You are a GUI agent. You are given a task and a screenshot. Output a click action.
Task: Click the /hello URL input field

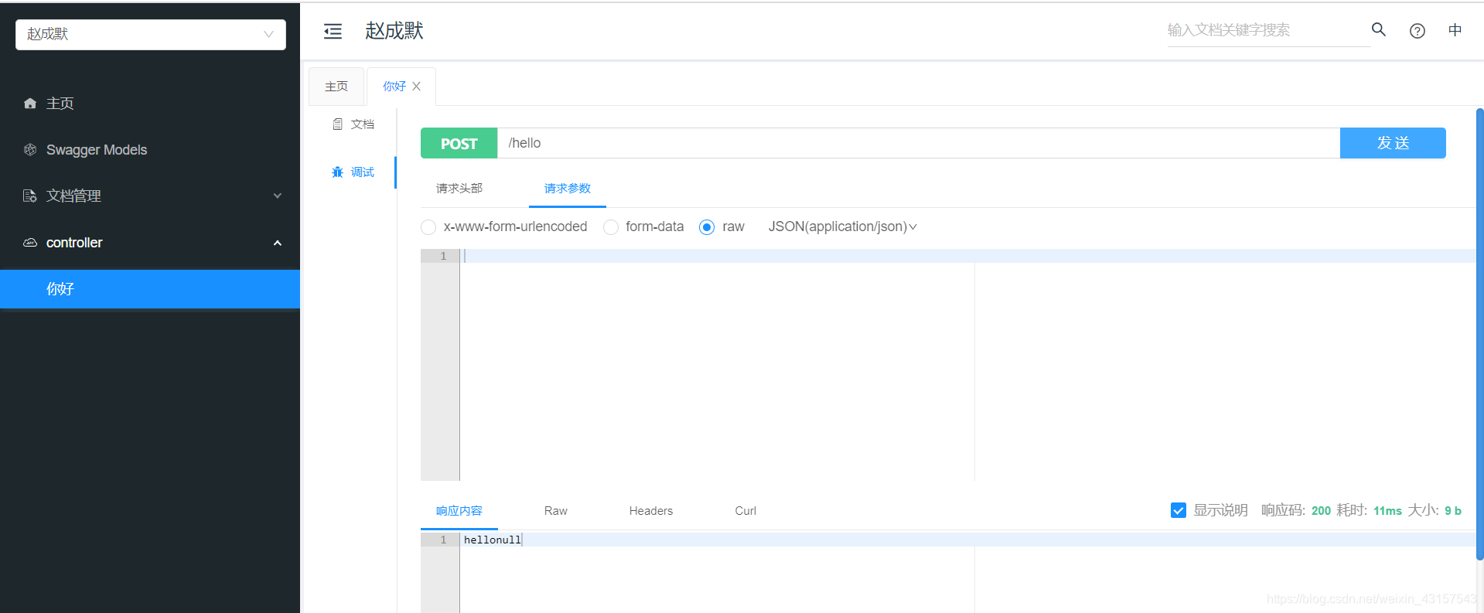point(919,143)
